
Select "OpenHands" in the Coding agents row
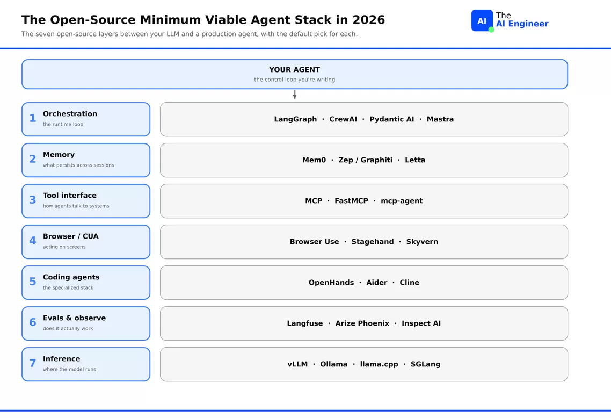tap(331, 283)
